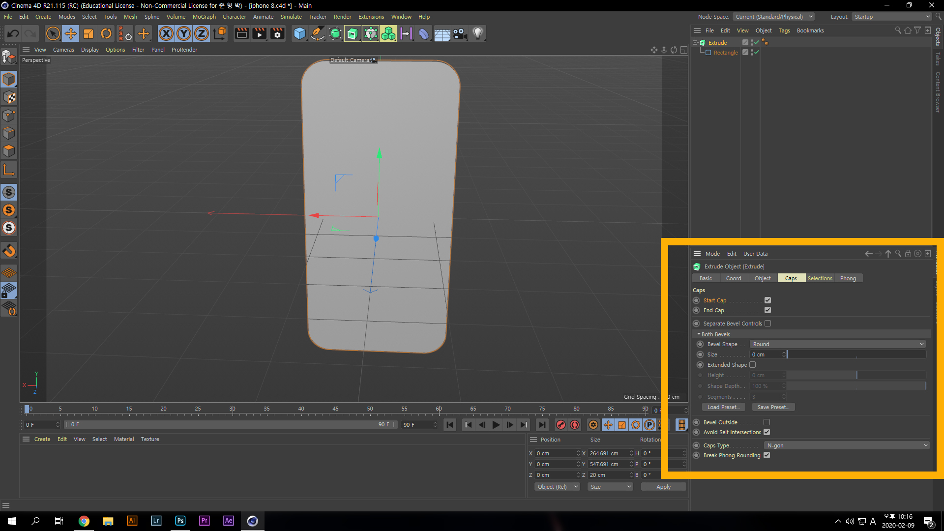Go to the start of animation
This screenshot has height=531, width=944.
pyautogui.click(x=450, y=425)
